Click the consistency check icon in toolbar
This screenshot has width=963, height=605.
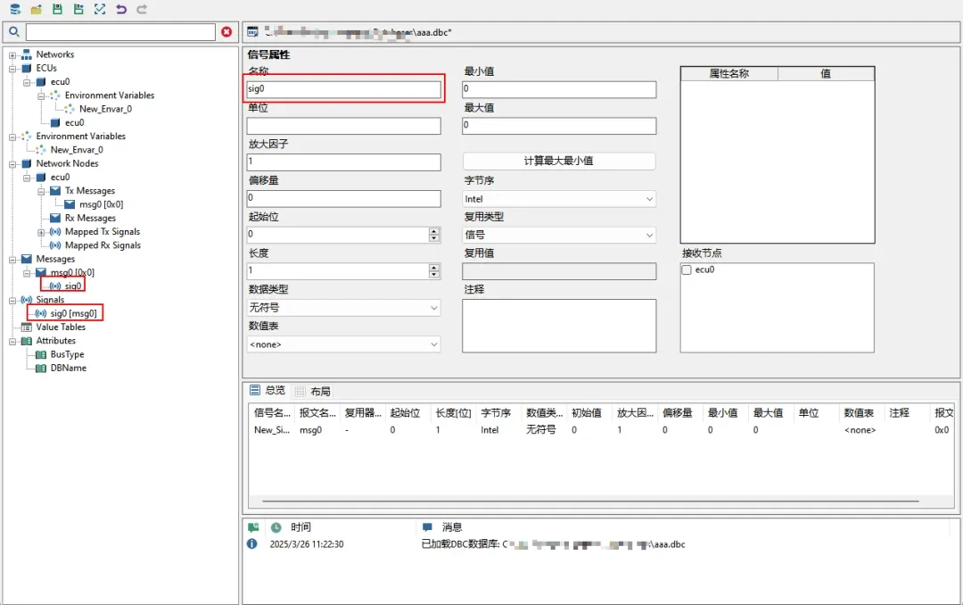pyautogui.click(x=100, y=9)
